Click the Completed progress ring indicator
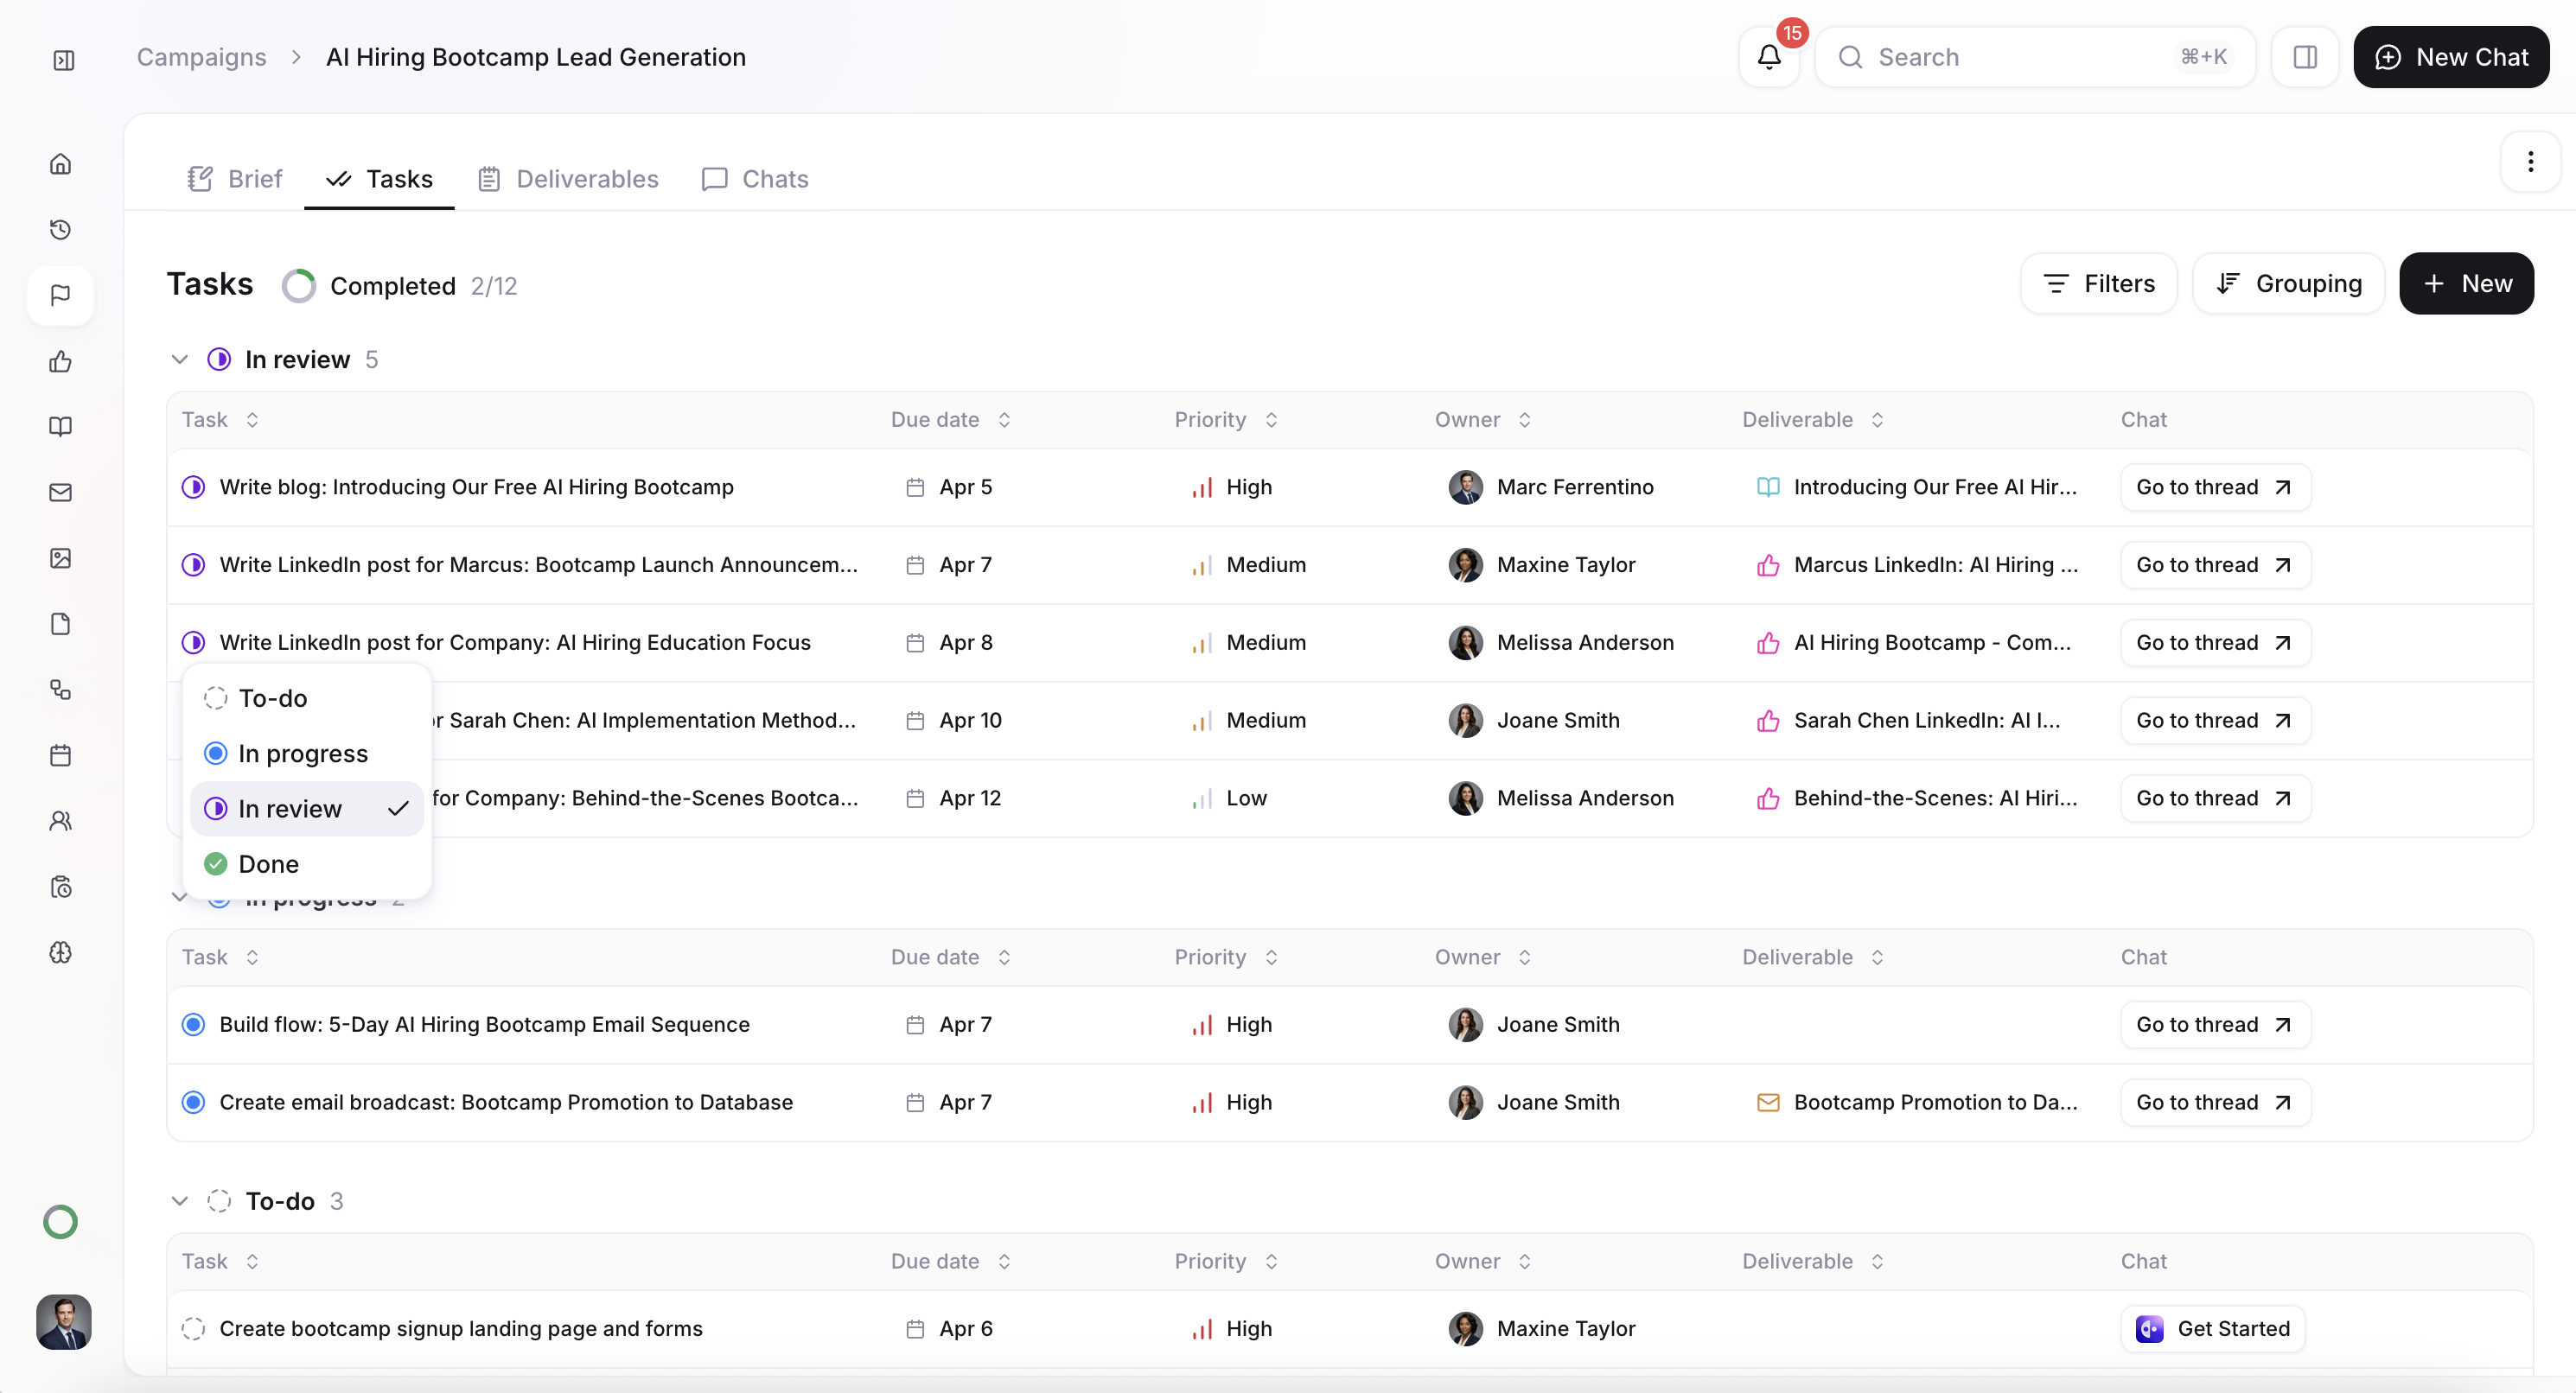Image resolution: width=2576 pixels, height=1393 pixels. click(298, 286)
